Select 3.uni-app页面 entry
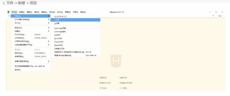Screen dimensions: 230x96 point(75,28)
